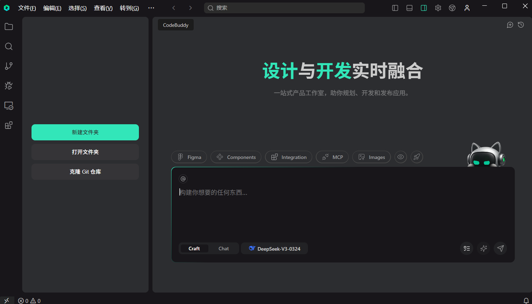The height and width of the screenshot is (304, 532).
Task: Open chat history clock icon
Action: click(521, 25)
